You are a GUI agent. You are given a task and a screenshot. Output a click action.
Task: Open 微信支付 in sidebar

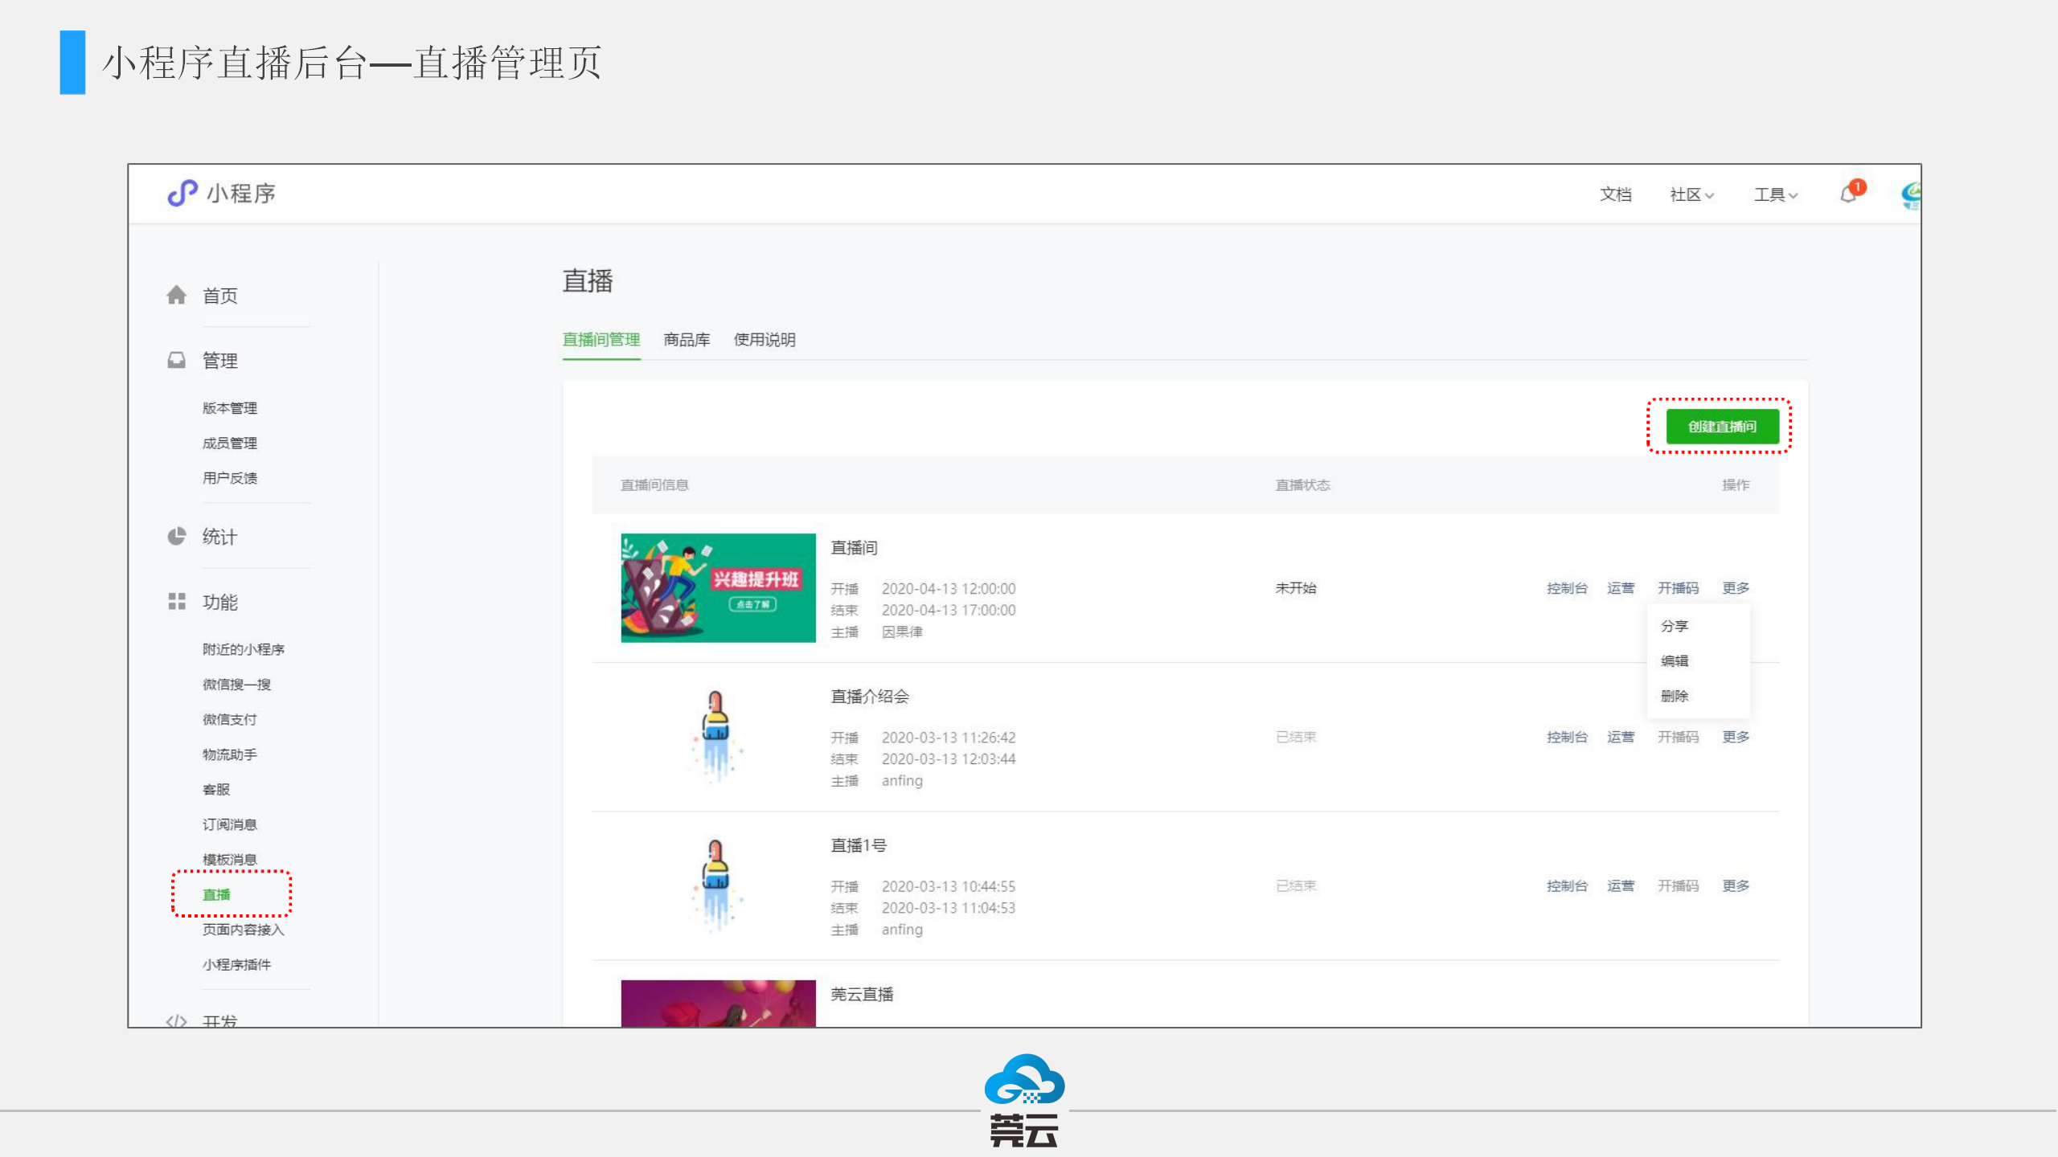click(230, 719)
